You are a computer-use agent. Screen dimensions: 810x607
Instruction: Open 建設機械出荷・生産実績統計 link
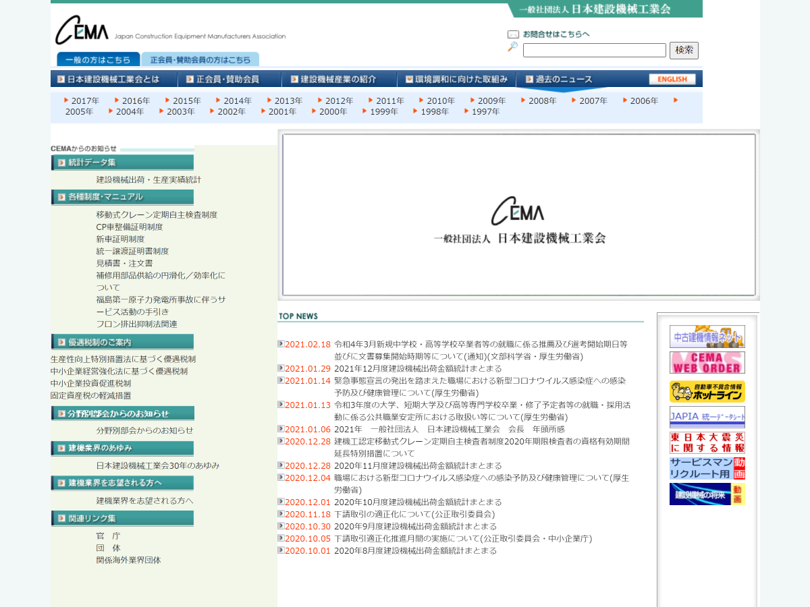[x=148, y=179]
